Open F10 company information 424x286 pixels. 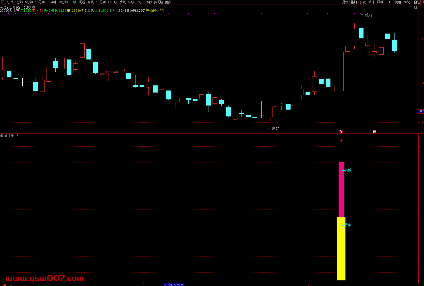[x=389, y=2]
